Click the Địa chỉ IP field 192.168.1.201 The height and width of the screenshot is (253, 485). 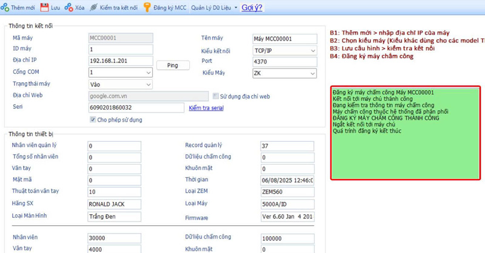point(121,61)
